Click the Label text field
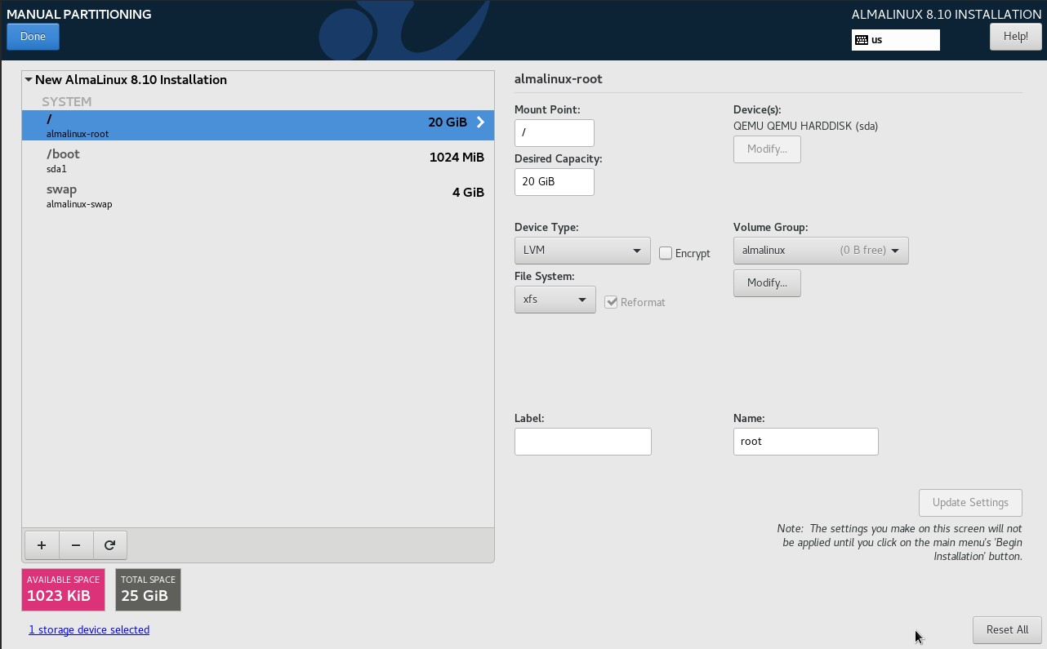The height and width of the screenshot is (649, 1047). tap(582, 442)
